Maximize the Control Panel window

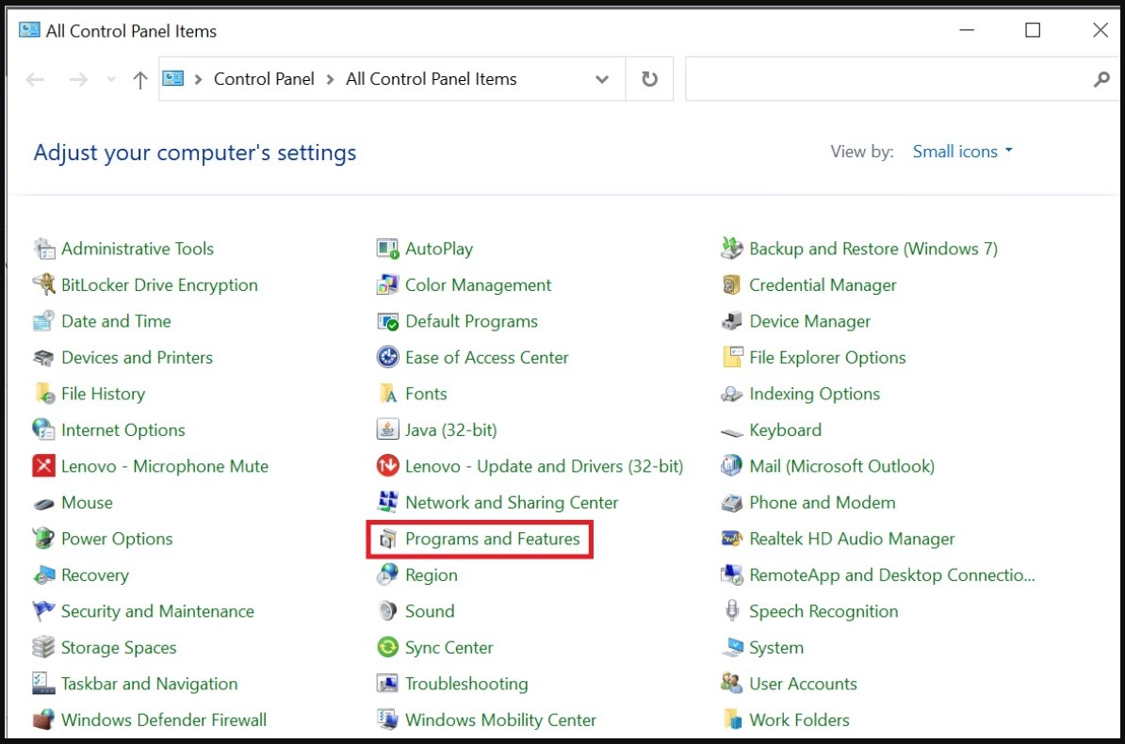1033,30
